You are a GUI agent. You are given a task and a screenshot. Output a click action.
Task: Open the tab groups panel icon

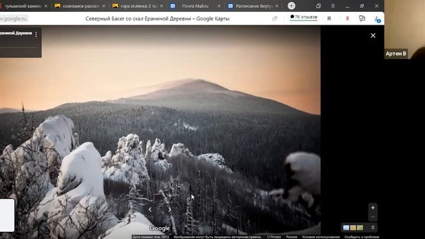click(x=319, y=6)
